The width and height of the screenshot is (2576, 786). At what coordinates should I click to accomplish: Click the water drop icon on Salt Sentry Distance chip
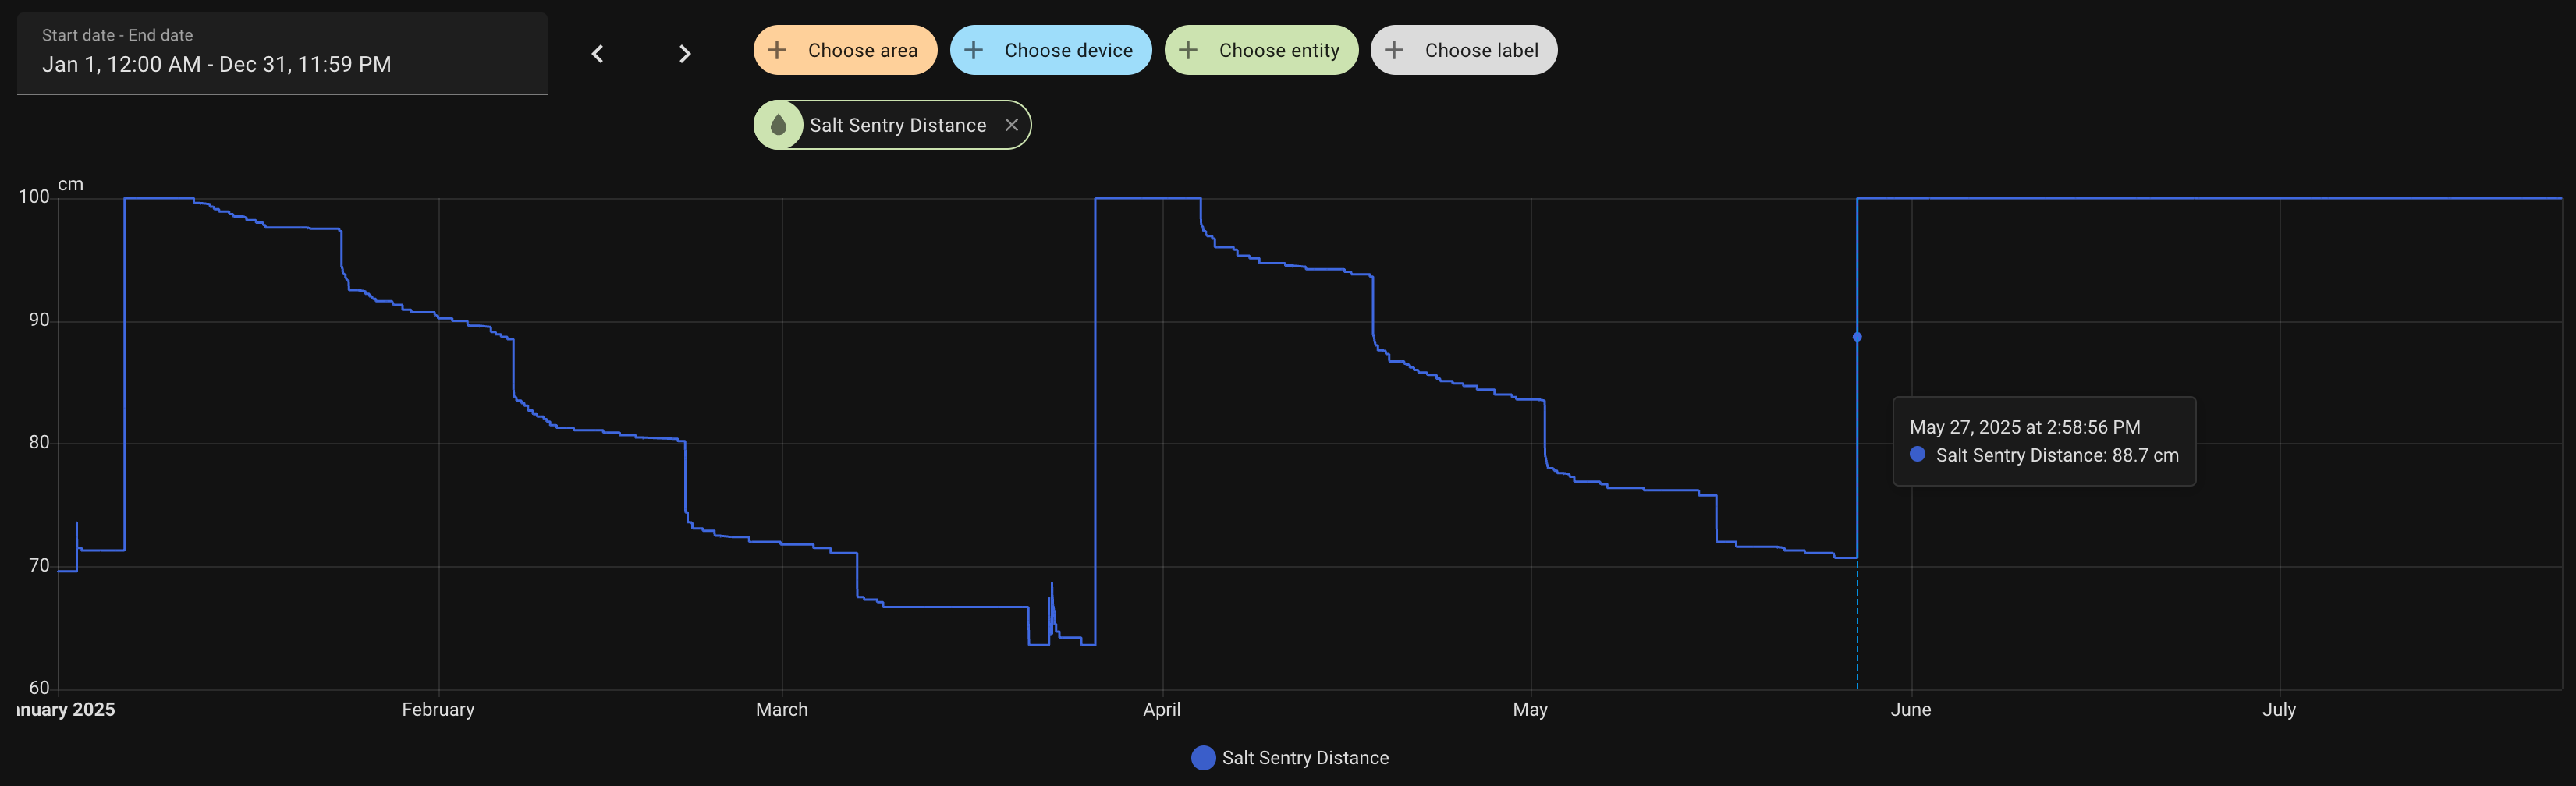781,124
